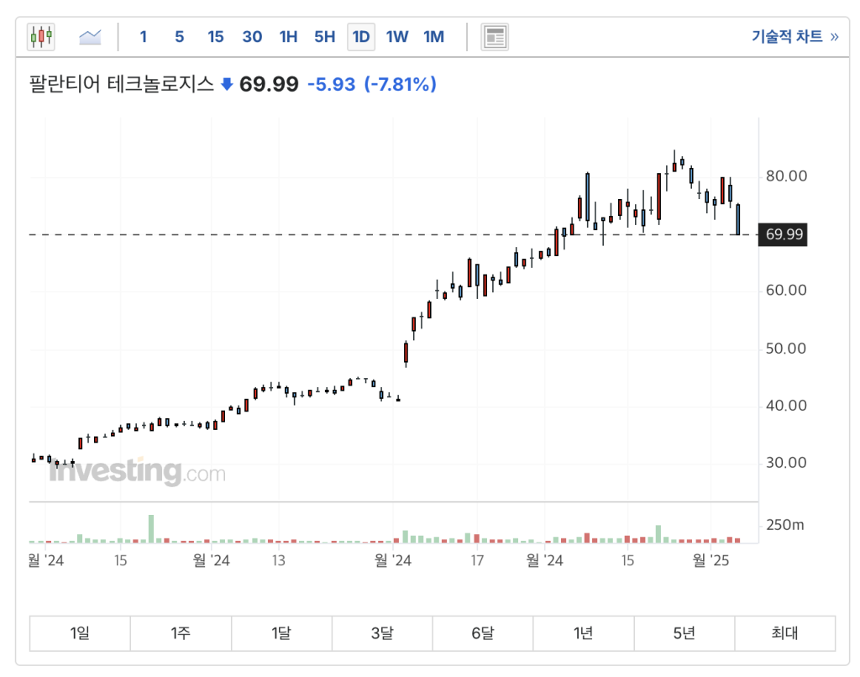The height and width of the screenshot is (677, 860).
Task: Set the interval to 5 minutes
Action: [x=179, y=36]
